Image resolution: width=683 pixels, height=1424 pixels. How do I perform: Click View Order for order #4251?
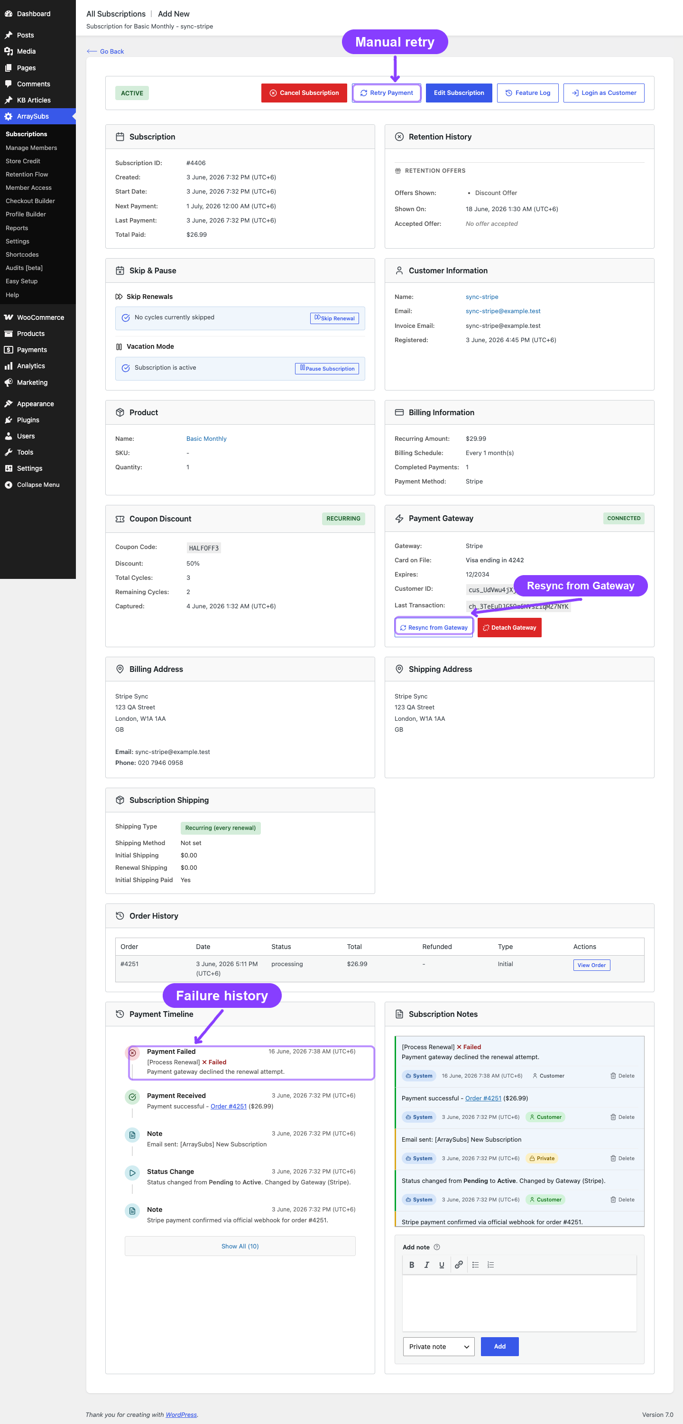point(591,965)
